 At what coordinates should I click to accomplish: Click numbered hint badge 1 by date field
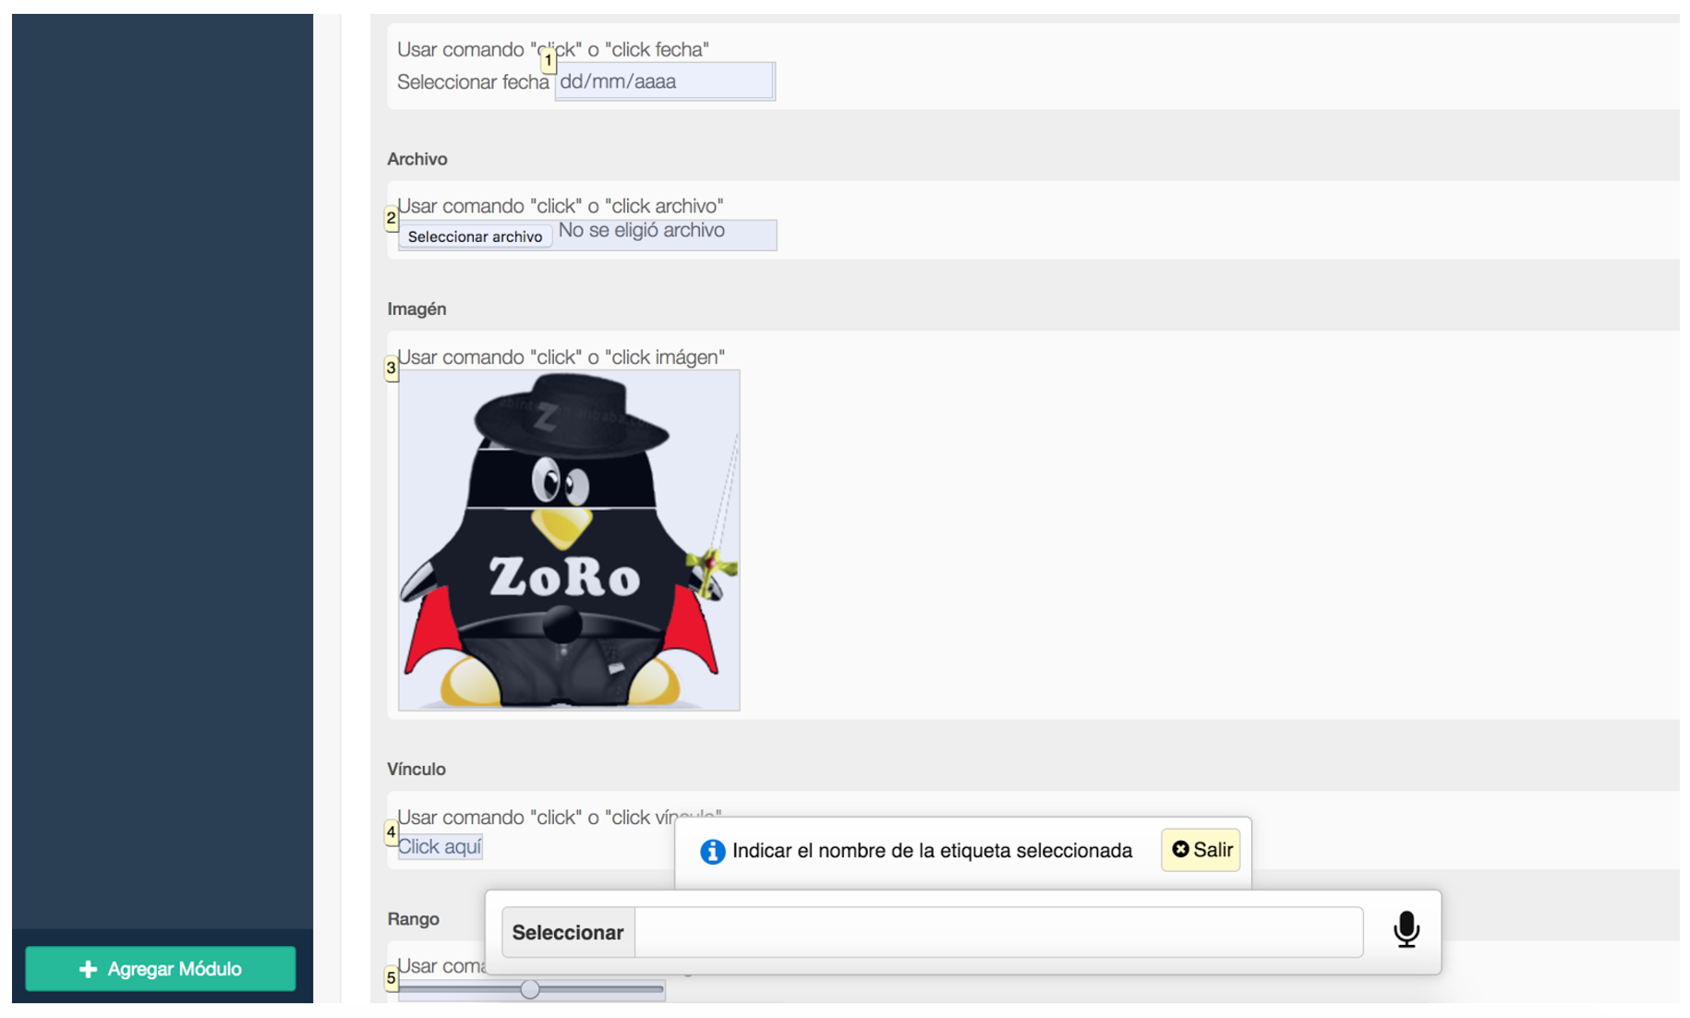(x=549, y=61)
